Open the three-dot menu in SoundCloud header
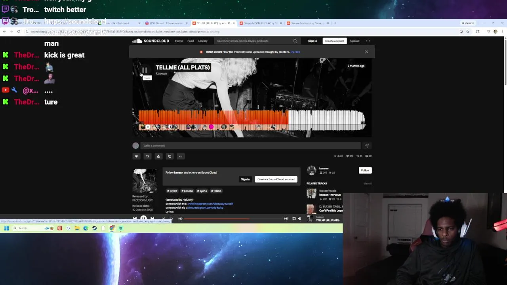 coord(368,41)
